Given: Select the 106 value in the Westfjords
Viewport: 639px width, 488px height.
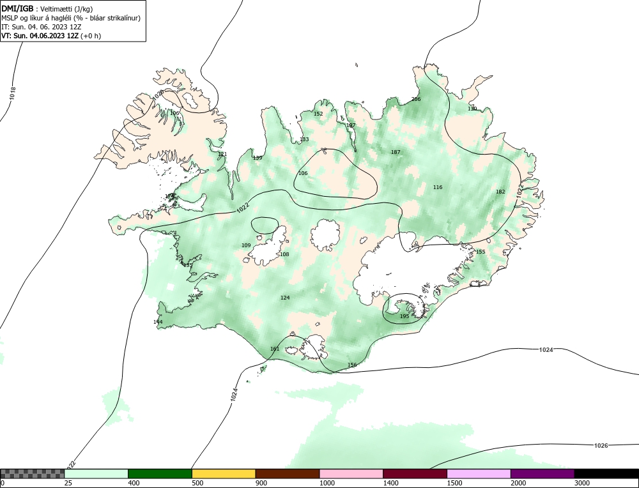Looking at the screenshot, I should point(174,113).
